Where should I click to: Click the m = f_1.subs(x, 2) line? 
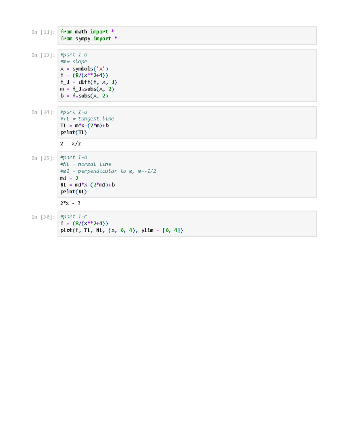point(87,89)
